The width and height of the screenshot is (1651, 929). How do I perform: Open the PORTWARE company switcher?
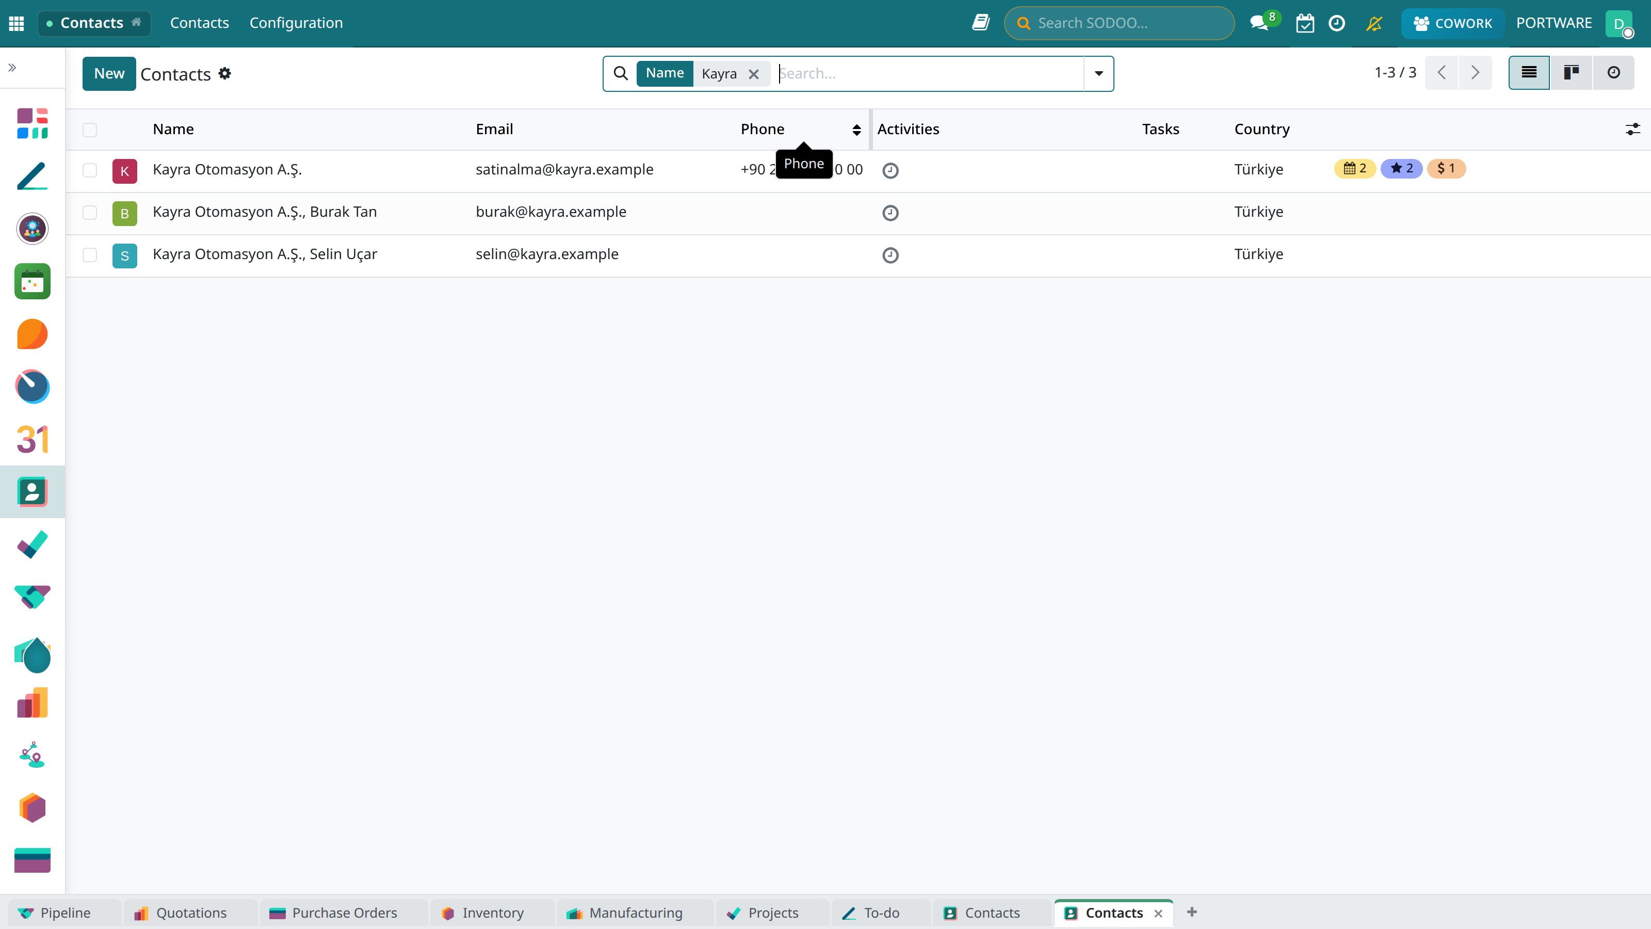point(1553,23)
